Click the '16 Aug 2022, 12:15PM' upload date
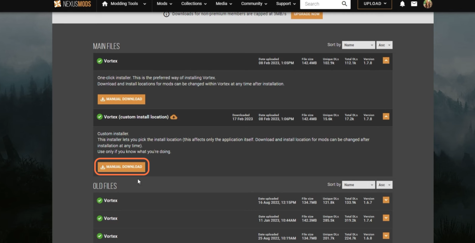The height and width of the screenshot is (243, 475). click(x=277, y=202)
